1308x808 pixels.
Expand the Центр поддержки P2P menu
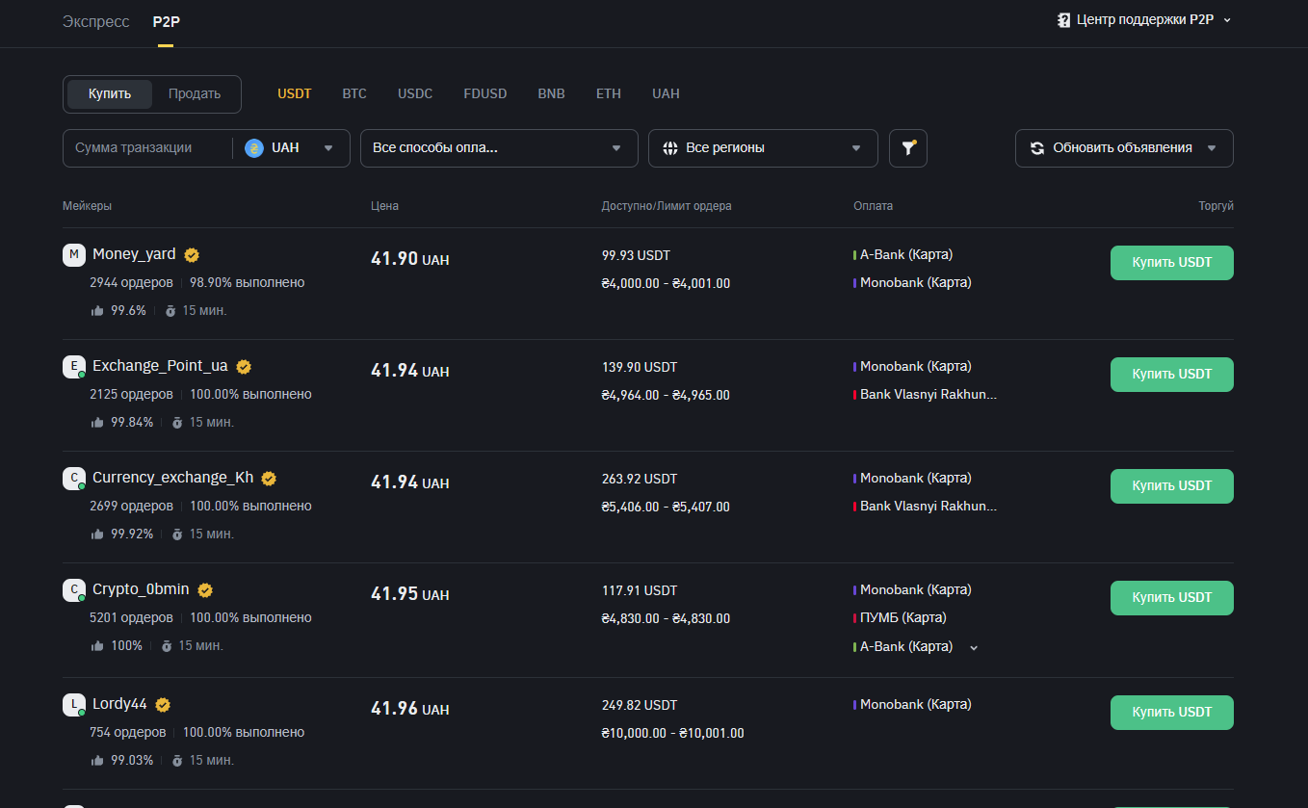(1144, 19)
